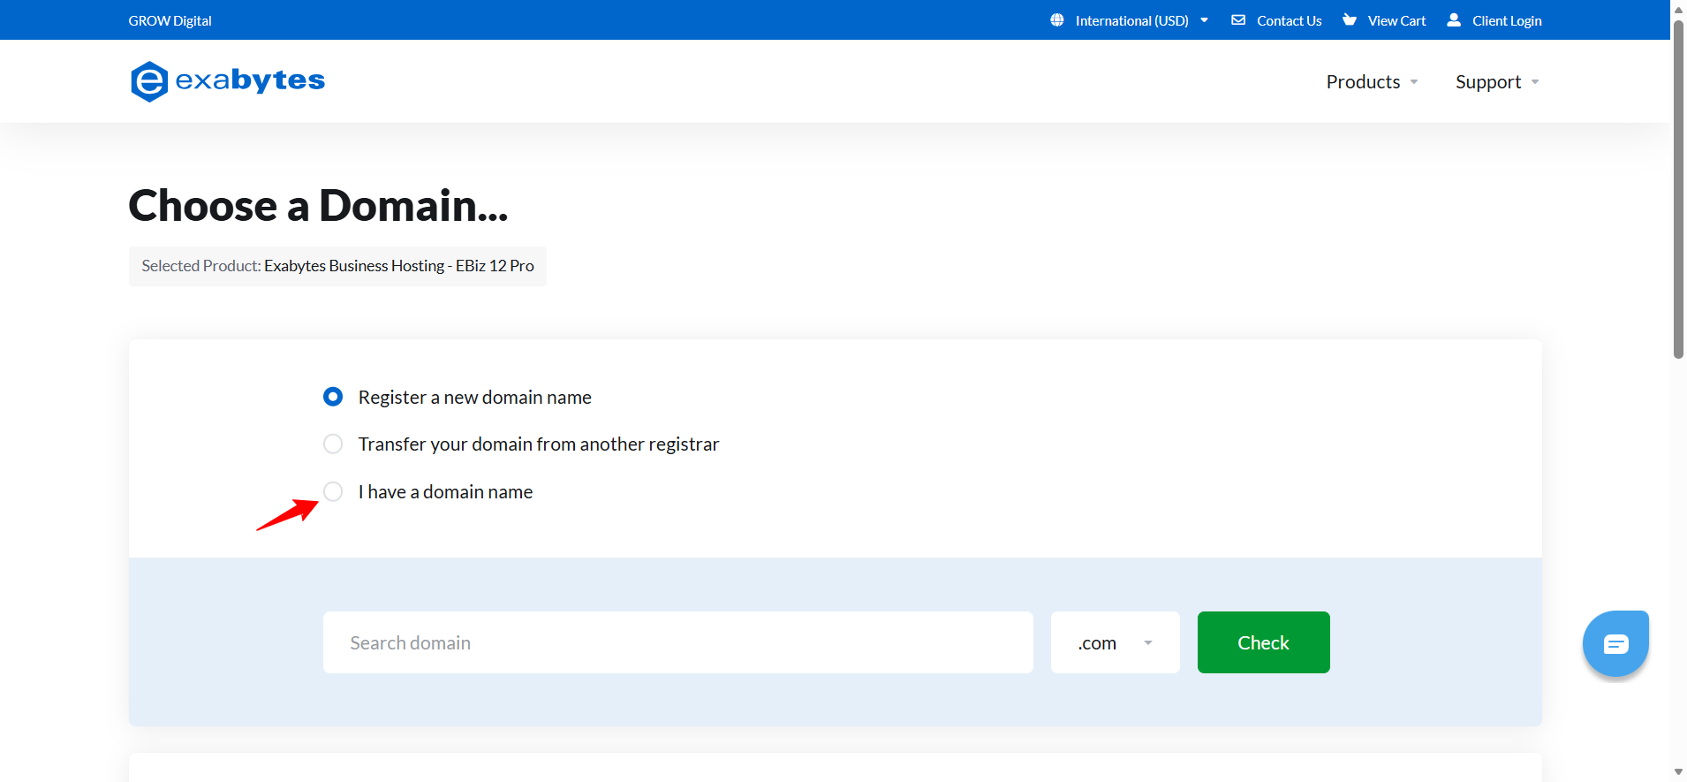
Task: Click the globe icon beside International (USD)
Action: point(1056,19)
